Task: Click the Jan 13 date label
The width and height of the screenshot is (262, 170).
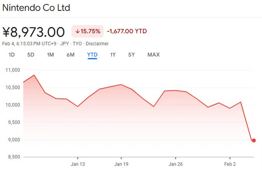Action: 77,163
